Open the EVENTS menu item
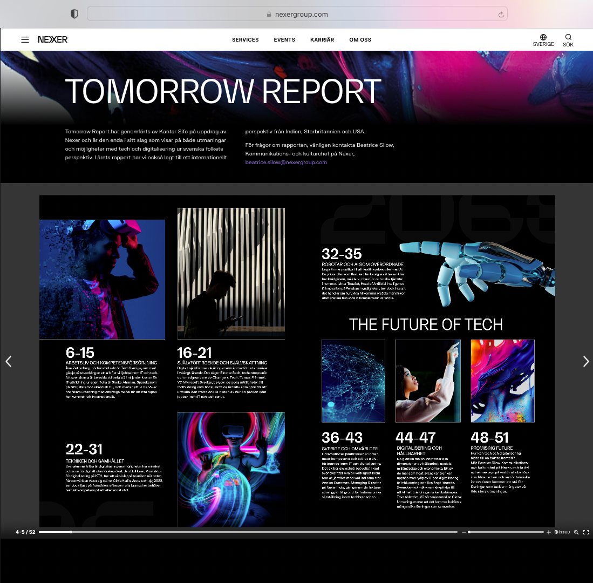This screenshot has width=593, height=583. [284, 40]
